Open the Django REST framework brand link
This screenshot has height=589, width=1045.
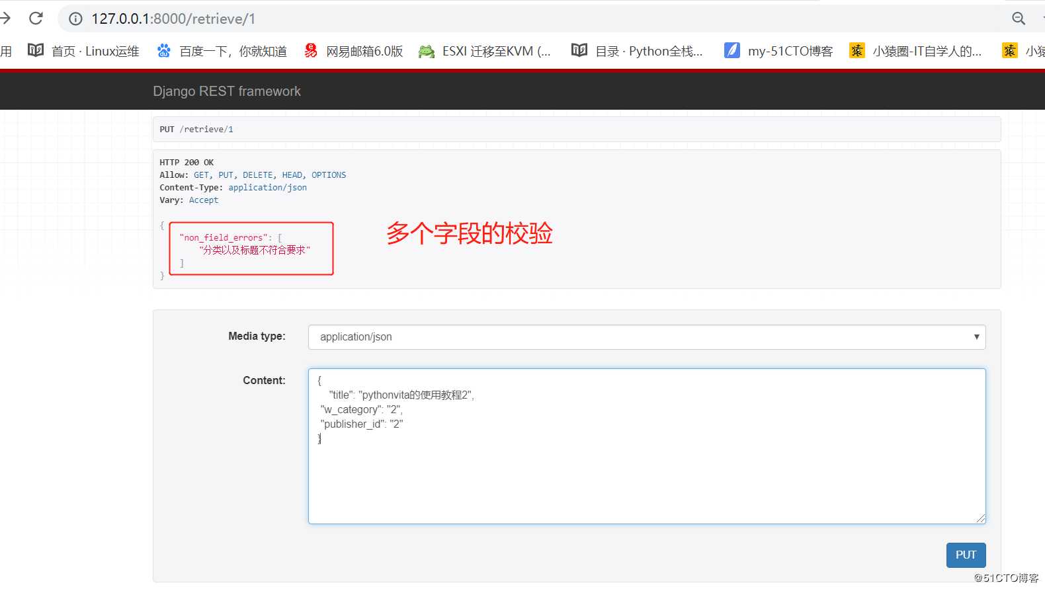pyautogui.click(x=227, y=91)
